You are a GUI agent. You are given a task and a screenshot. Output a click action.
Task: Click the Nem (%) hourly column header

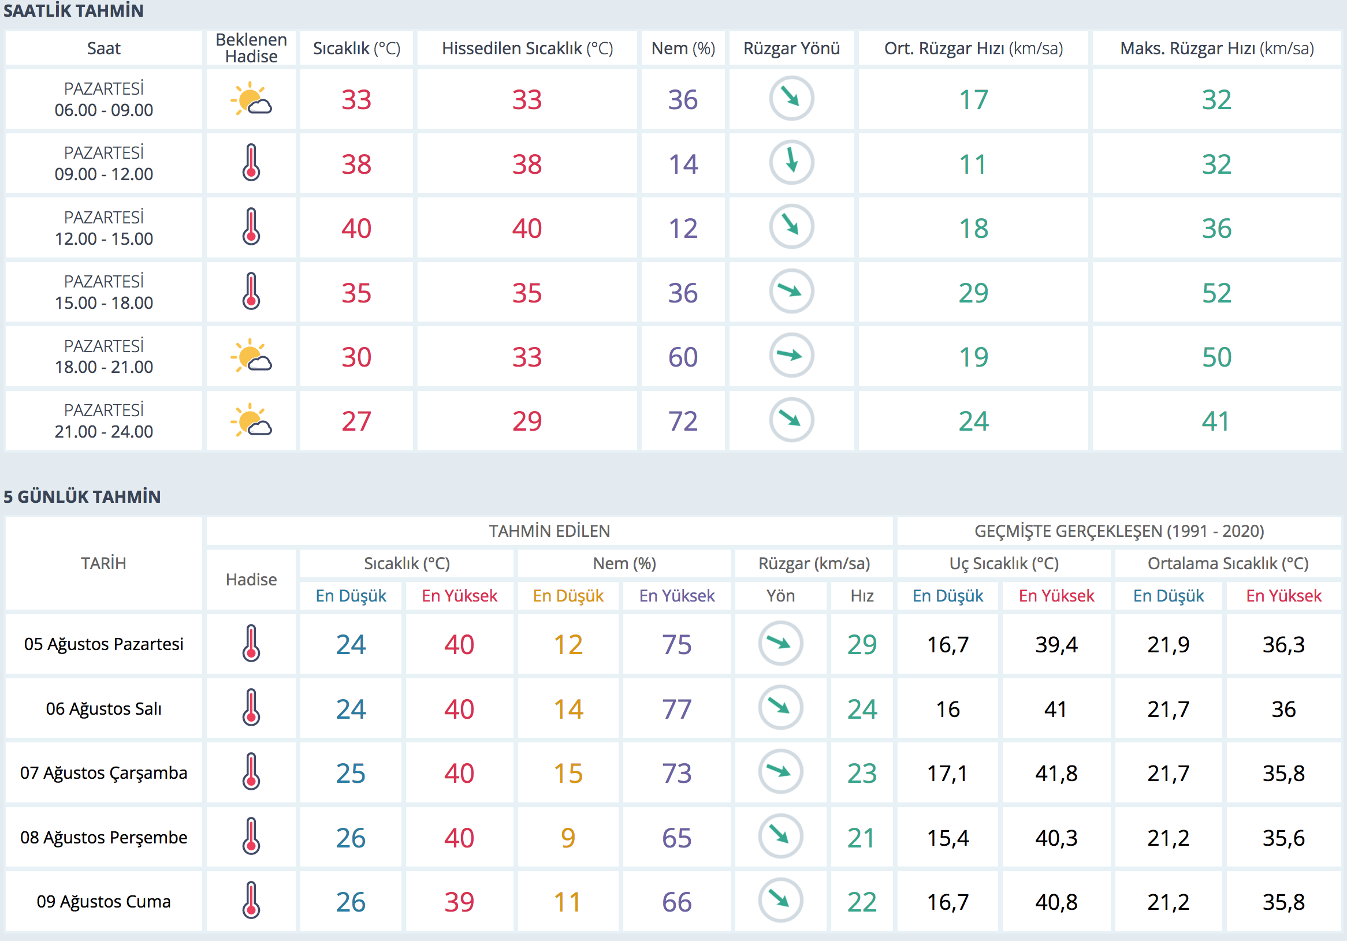pyautogui.click(x=683, y=48)
